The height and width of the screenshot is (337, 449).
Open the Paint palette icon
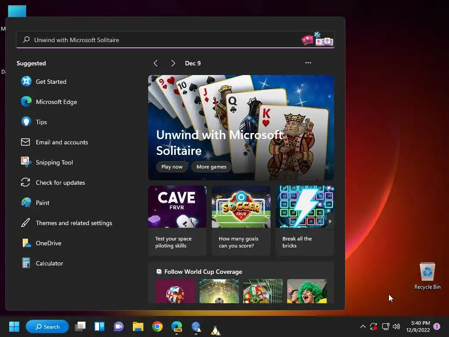(26, 203)
